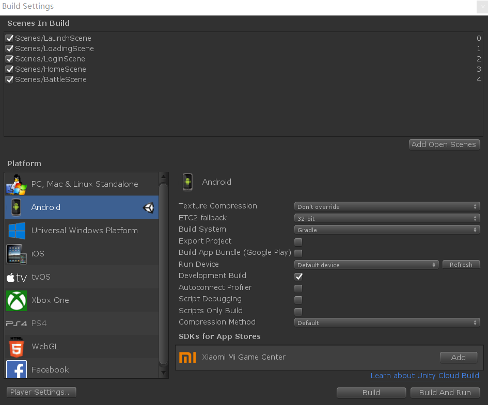Open the Unity Cloud Build link

[x=424, y=376]
